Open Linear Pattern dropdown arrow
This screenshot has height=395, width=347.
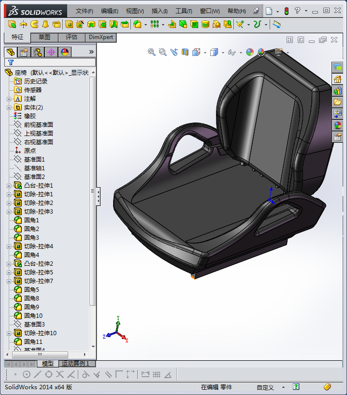(x=163, y=25)
